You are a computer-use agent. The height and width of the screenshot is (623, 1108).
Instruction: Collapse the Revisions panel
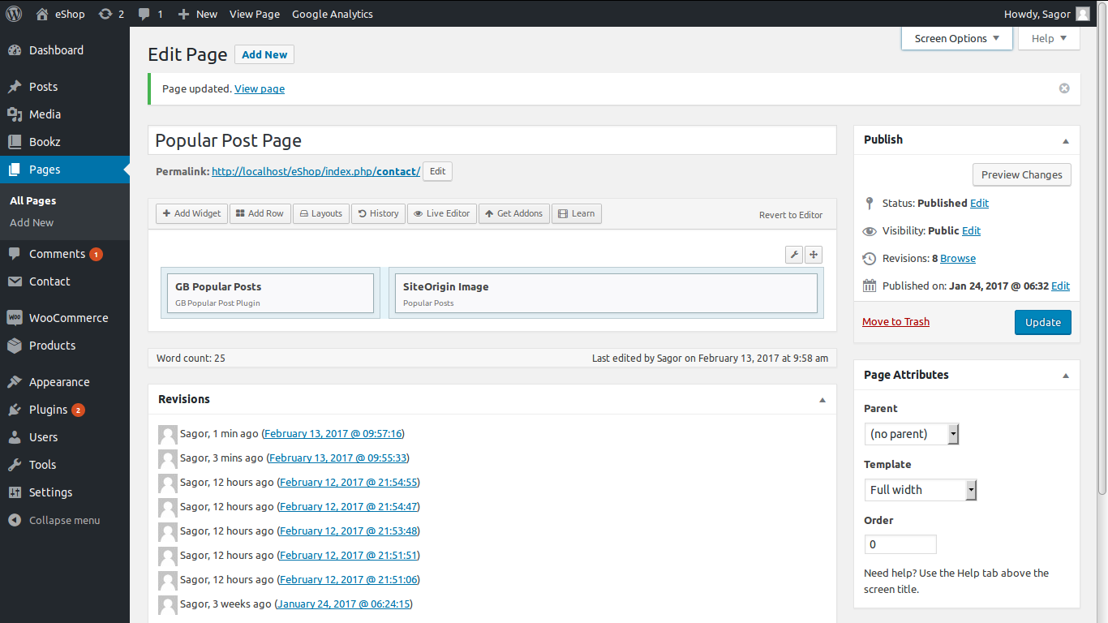coord(822,400)
